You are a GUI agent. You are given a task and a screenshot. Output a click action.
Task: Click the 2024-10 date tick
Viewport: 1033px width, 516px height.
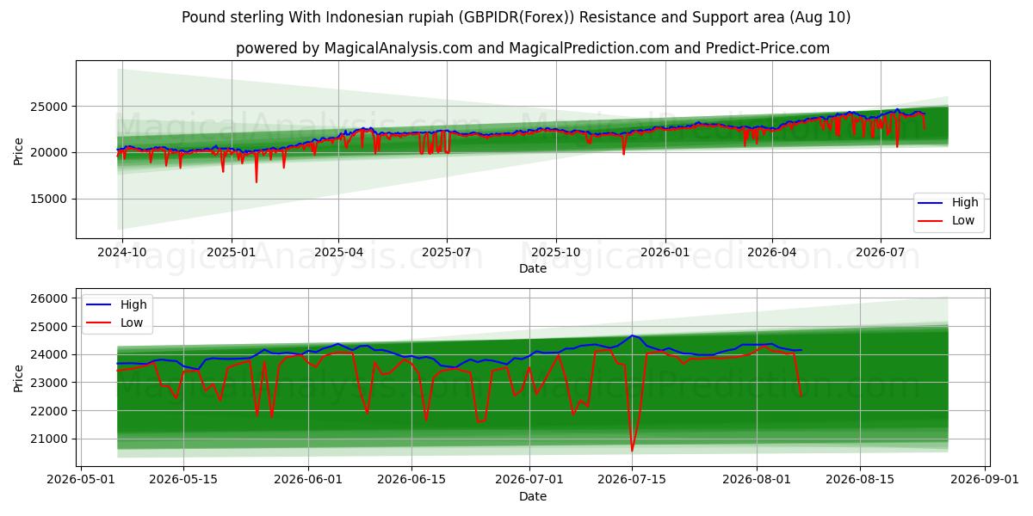tap(122, 252)
